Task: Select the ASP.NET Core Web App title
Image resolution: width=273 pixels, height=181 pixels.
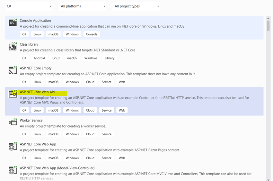Action: click(38, 144)
